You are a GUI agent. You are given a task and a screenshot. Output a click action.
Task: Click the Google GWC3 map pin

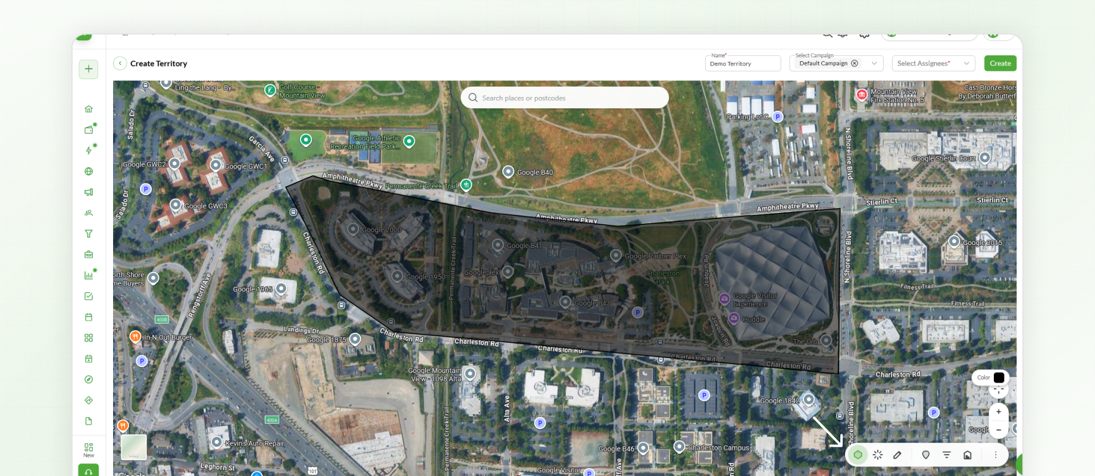click(x=176, y=205)
